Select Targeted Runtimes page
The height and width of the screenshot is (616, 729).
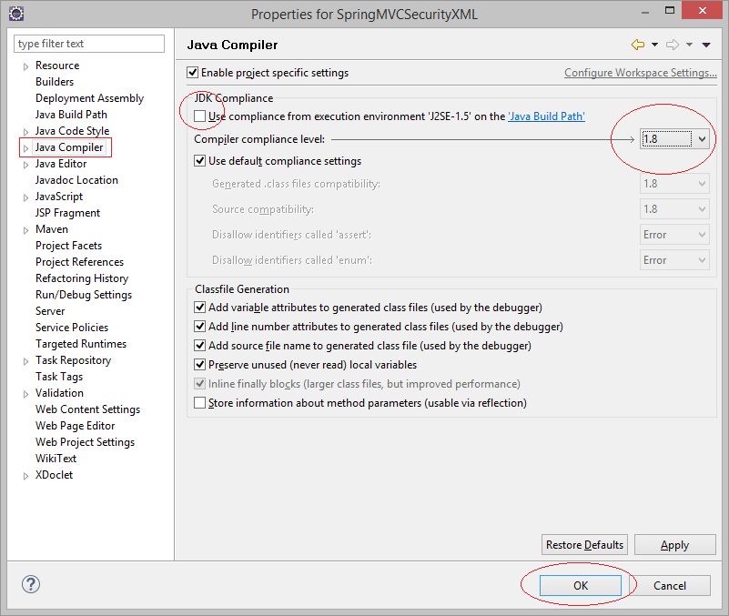point(81,344)
